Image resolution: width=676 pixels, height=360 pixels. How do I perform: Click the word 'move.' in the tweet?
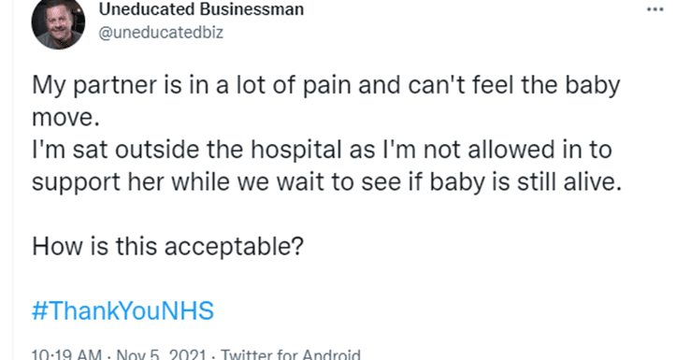click(x=66, y=117)
